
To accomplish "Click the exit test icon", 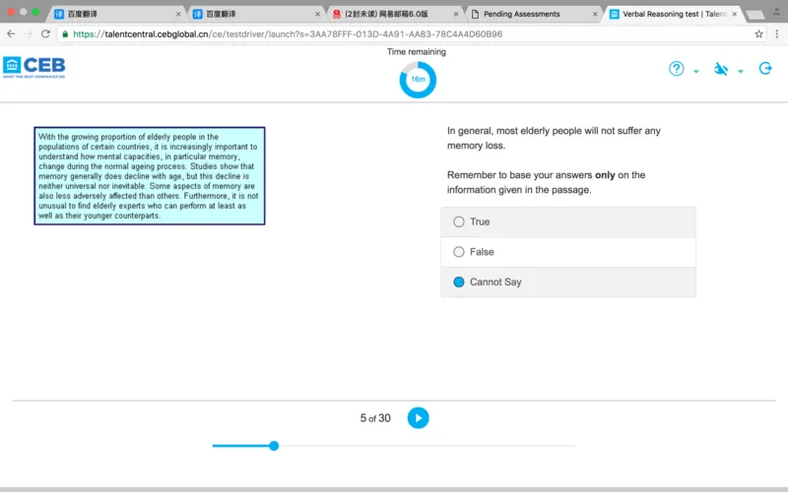I will click(765, 69).
